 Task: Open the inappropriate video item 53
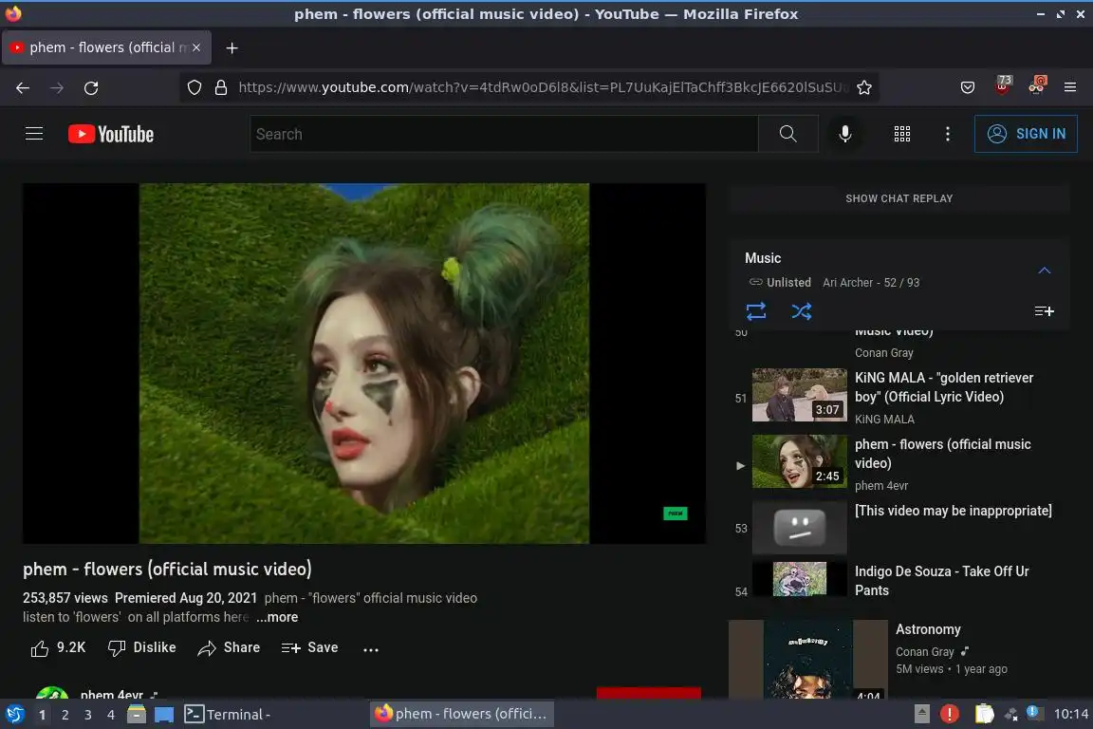click(x=899, y=528)
